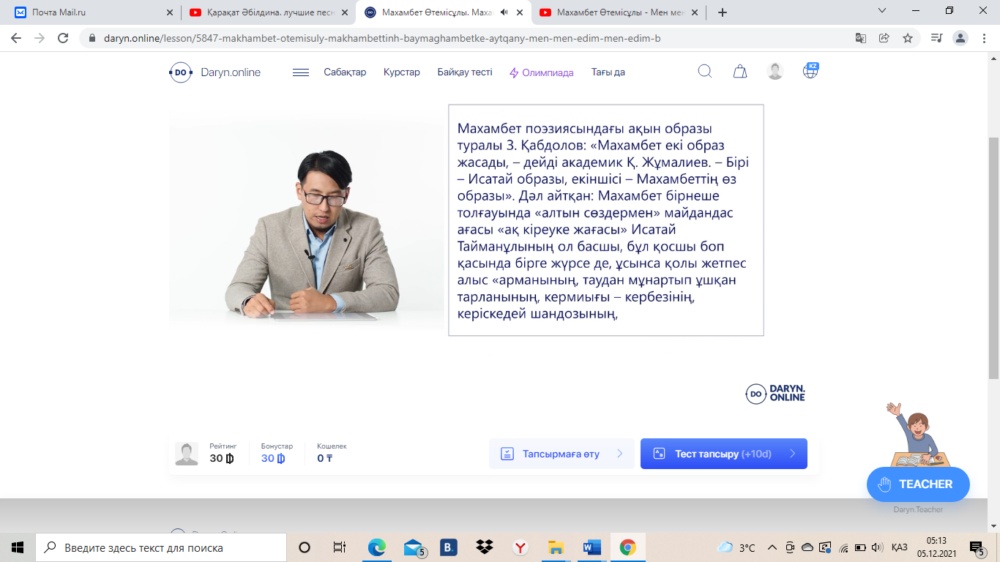Open the volume control in system tray
The width and height of the screenshot is (1000, 562).
(878, 547)
